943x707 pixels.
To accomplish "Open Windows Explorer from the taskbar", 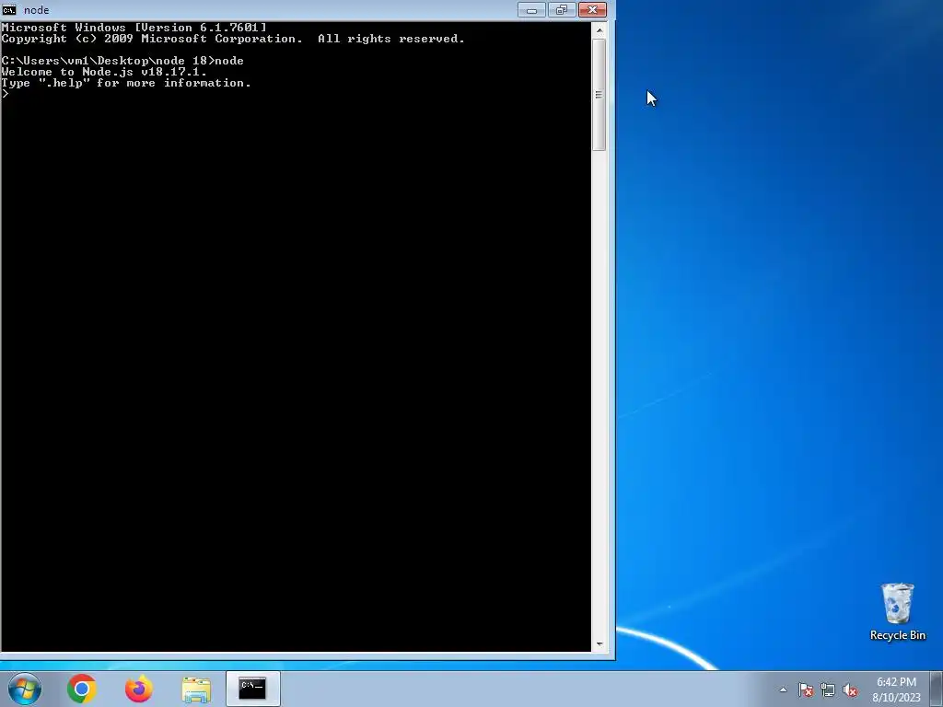I will pyautogui.click(x=196, y=690).
